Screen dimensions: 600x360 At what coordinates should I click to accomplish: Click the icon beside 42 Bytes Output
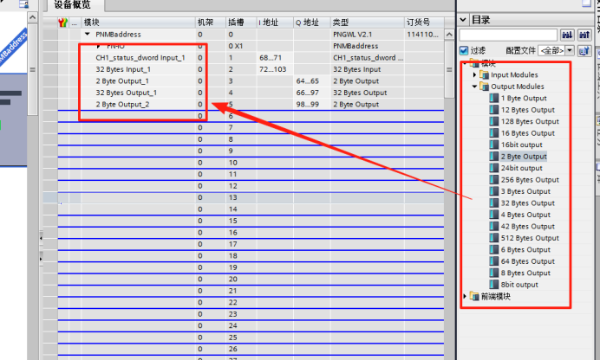pos(493,227)
